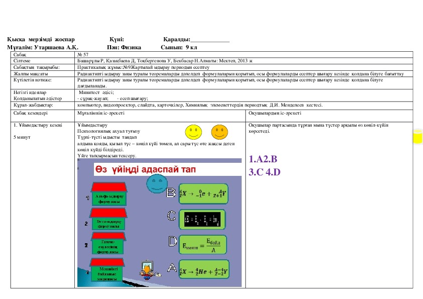Select the beta decay formula box beside B
Viewport: 423px width, 299px height.
coord(203,193)
